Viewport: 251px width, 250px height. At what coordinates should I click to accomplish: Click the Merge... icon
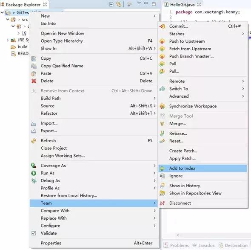point(162,124)
